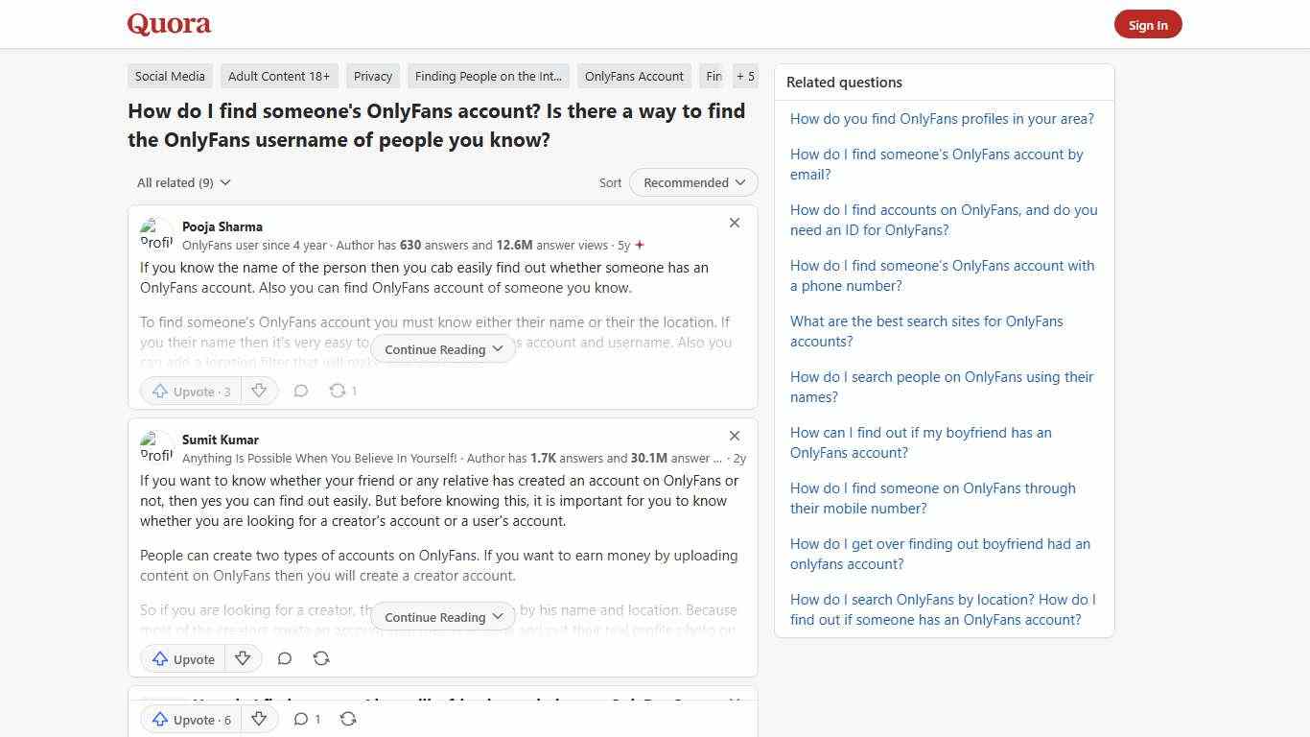The height and width of the screenshot is (737, 1310).
Task: Click the share count next to Pooja's answer
Action: pos(342,391)
